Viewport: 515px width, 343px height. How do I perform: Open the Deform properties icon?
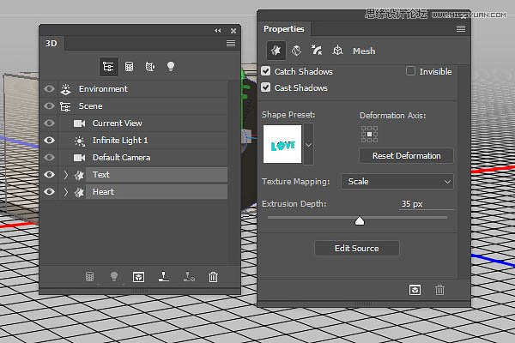[296, 51]
